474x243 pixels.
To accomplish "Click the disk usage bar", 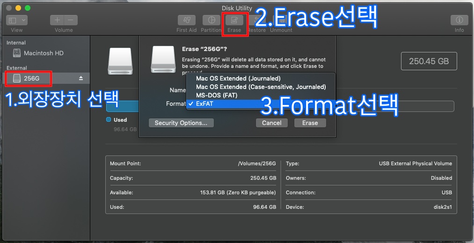I will (280, 106).
